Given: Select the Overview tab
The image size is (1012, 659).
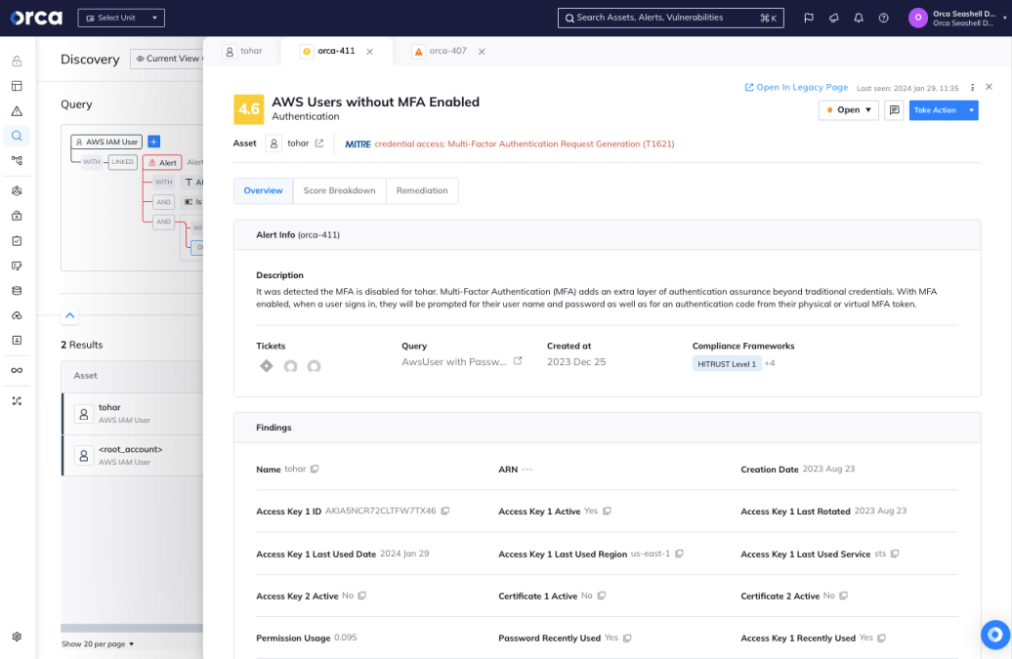Looking at the screenshot, I should pos(264,190).
